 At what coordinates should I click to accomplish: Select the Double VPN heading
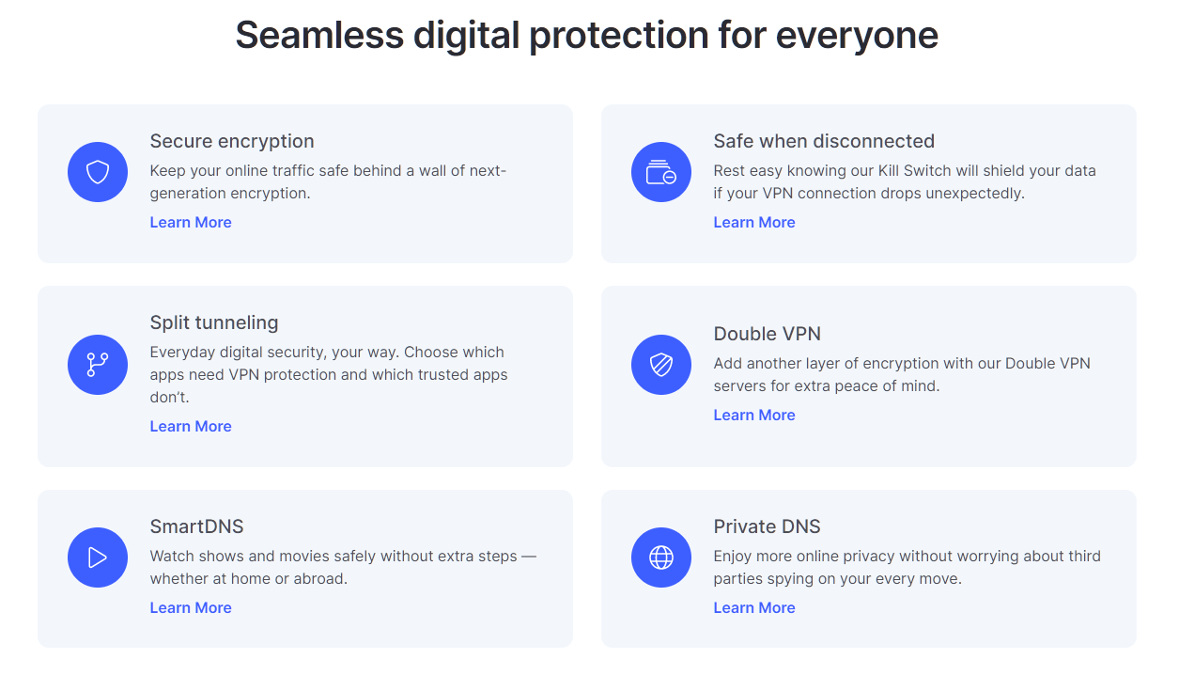[x=768, y=334]
